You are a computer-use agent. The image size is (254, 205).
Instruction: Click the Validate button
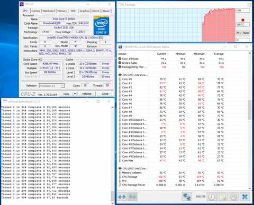pyautogui.click(x=87, y=94)
